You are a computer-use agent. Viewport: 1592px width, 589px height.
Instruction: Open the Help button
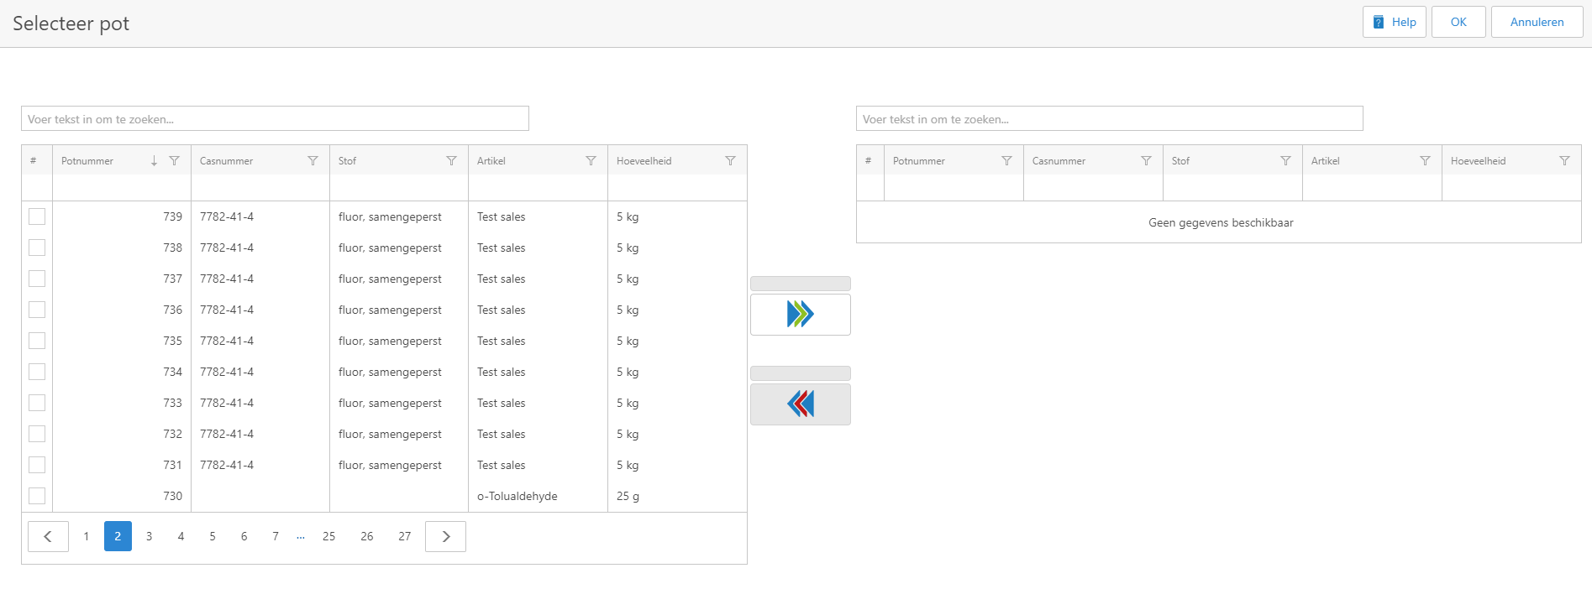click(1394, 22)
